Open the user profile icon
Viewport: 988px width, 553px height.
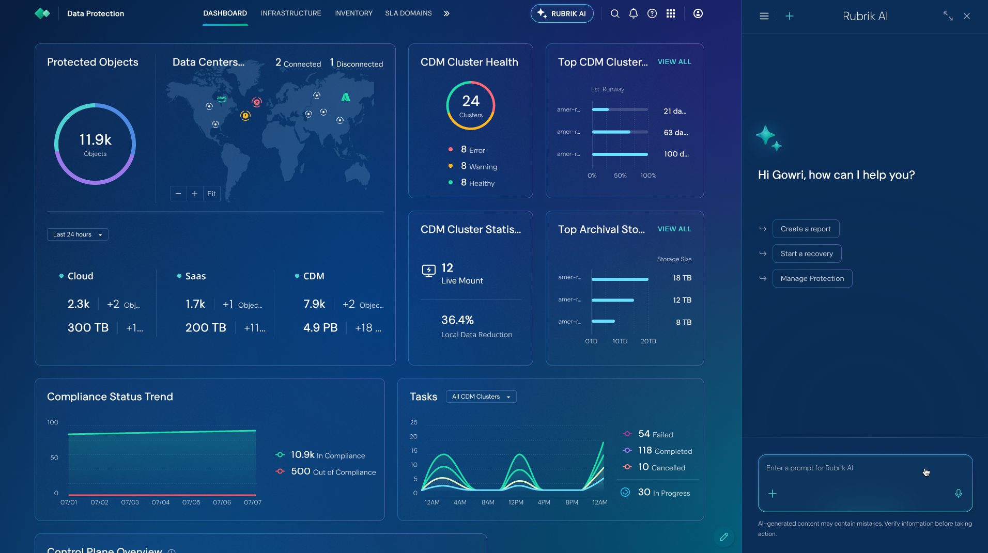pos(698,14)
